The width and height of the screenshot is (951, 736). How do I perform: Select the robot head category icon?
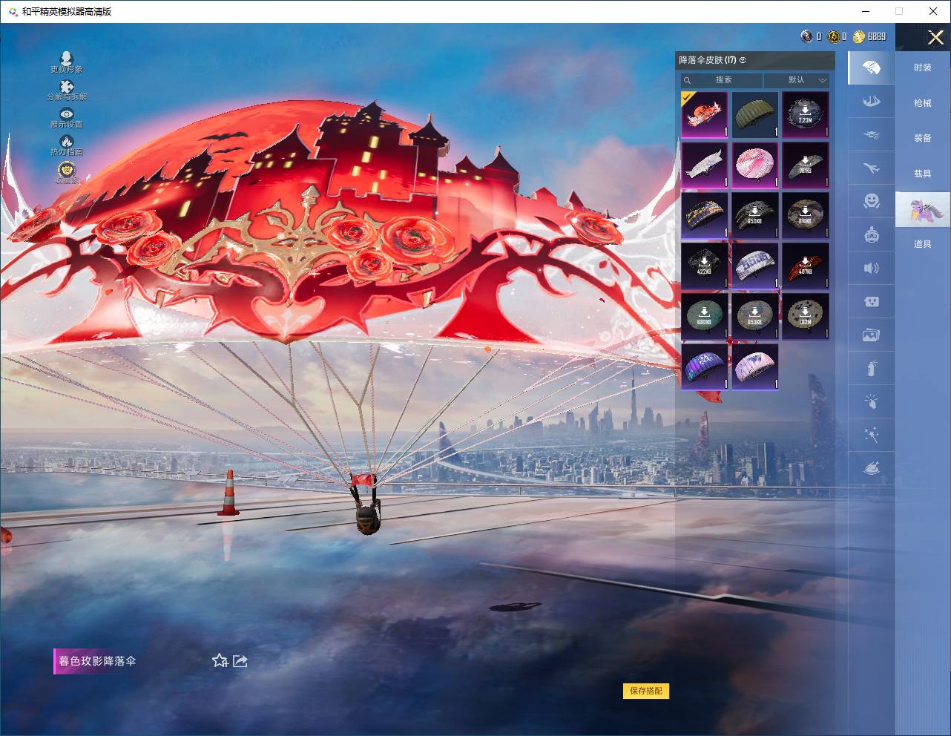(872, 235)
